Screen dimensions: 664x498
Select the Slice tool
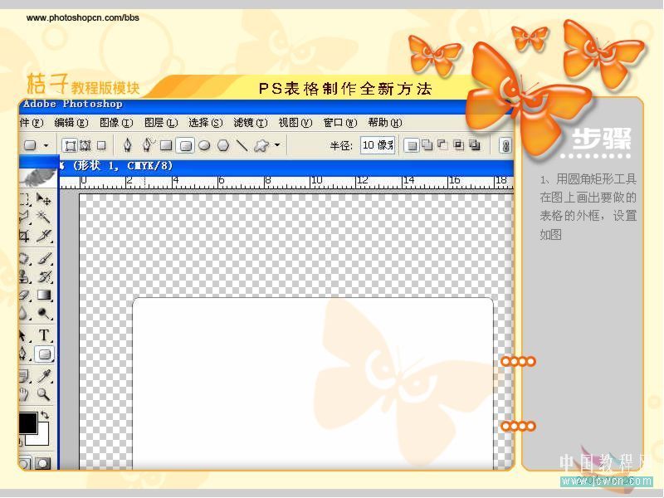pos(44,236)
